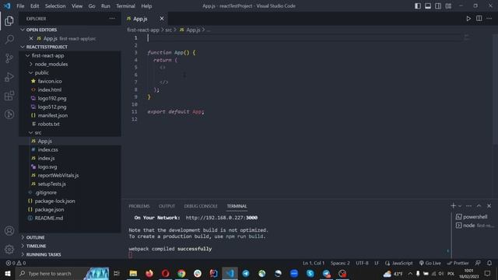
Task: Open the terminal launch profile dropdown arrow
Action: point(460,206)
